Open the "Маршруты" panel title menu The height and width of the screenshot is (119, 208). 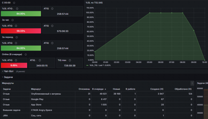8,83
